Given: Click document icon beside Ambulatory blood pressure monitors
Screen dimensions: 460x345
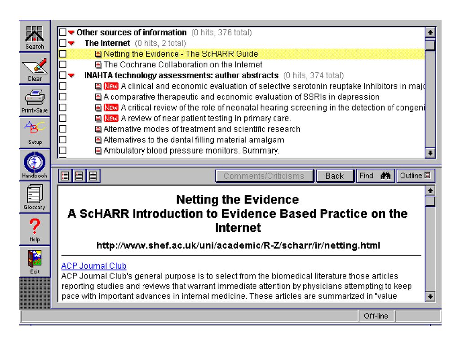Looking at the screenshot, I should tap(98, 150).
